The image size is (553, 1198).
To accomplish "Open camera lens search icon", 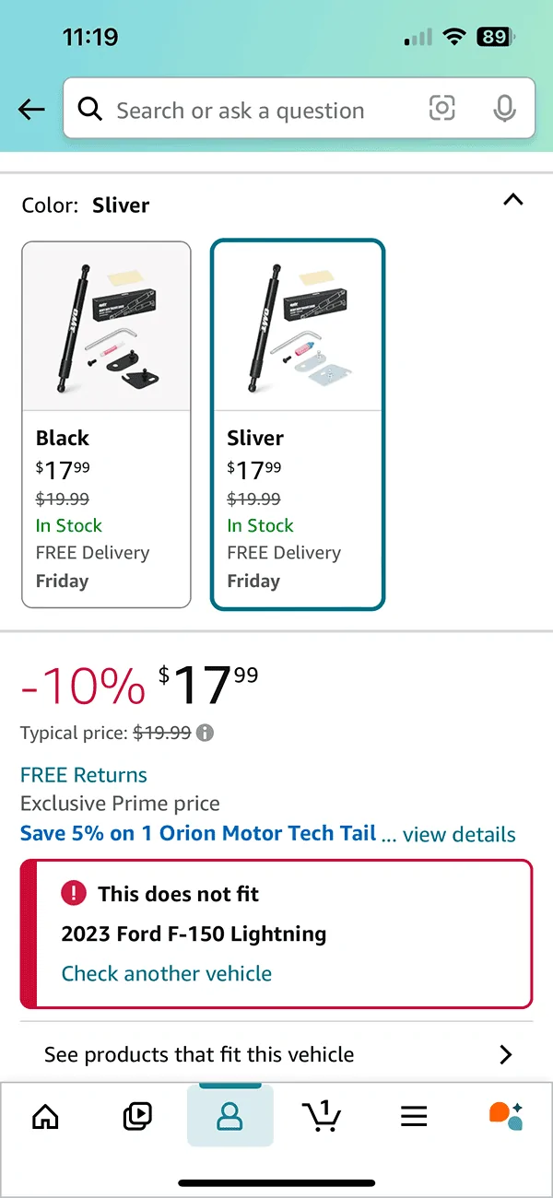I will pos(442,110).
